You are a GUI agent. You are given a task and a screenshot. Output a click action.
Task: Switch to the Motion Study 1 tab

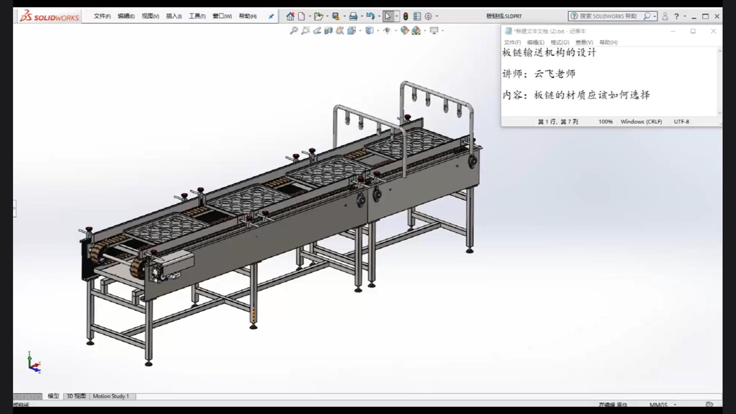111,396
